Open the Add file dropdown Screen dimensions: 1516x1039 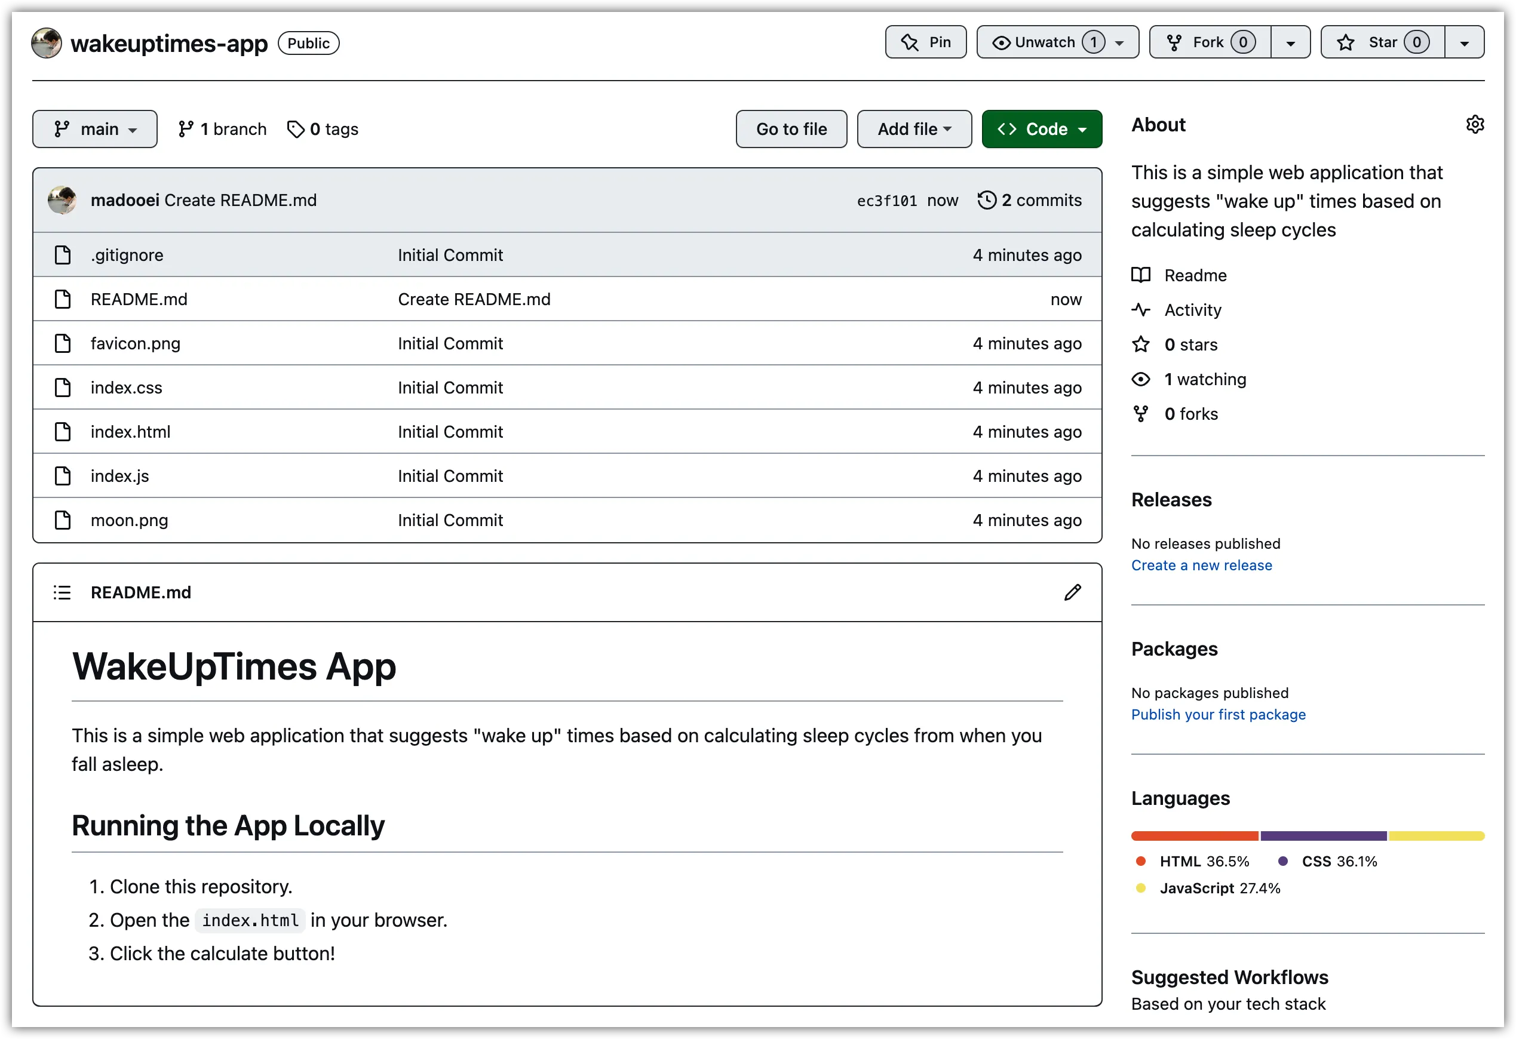click(914, 129)
